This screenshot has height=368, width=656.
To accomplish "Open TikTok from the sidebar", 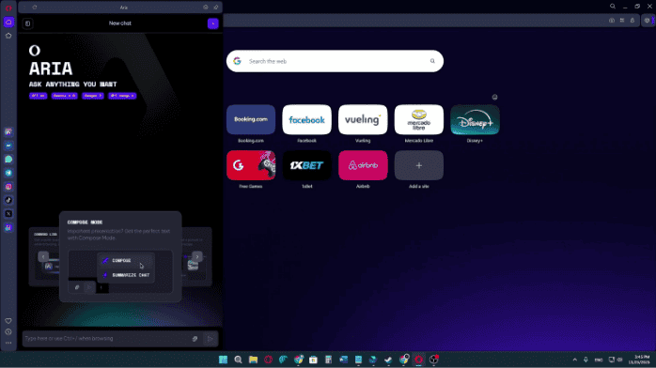I will pyautogui.click(x=8, y=201).
